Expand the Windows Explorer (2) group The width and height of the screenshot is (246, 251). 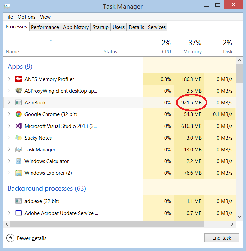pyautogui.click(x=9, y=173)
